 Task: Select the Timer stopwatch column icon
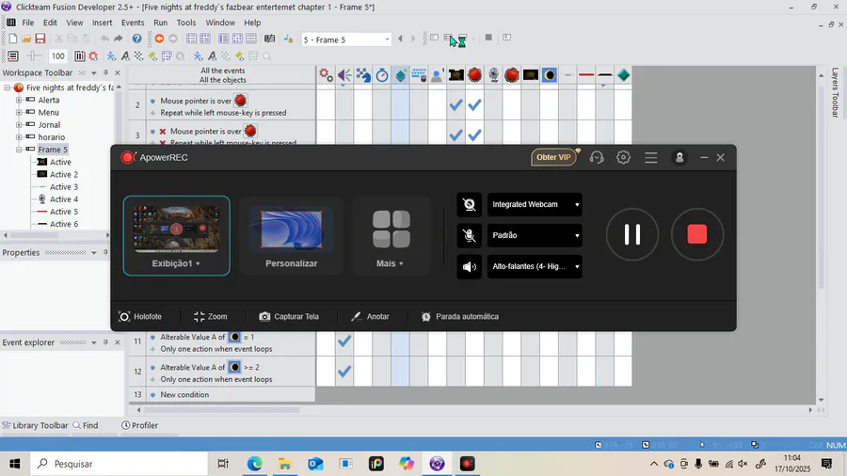(382, 75)
